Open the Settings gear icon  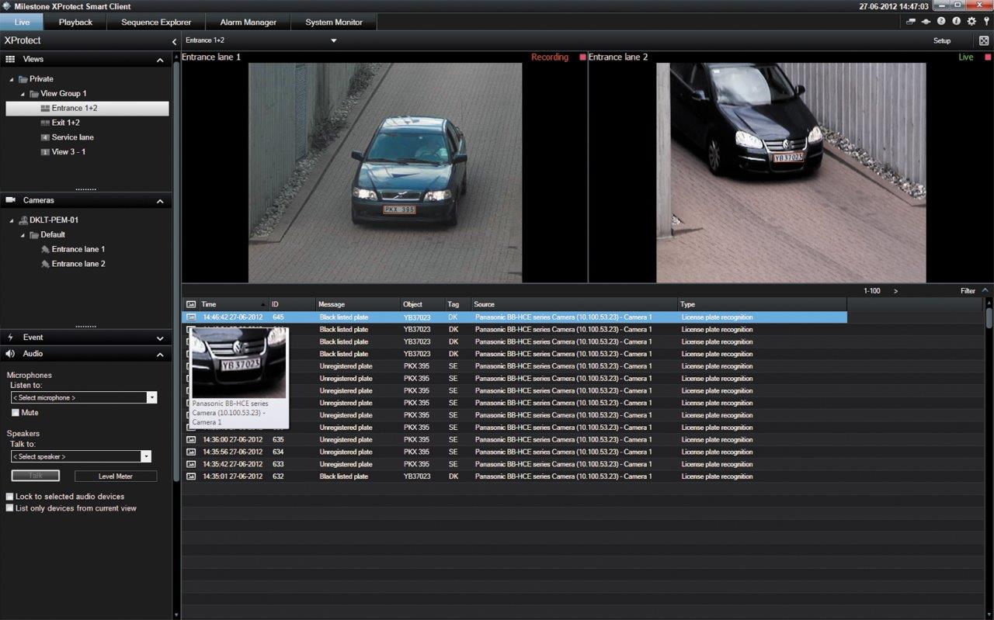(971, 22)
